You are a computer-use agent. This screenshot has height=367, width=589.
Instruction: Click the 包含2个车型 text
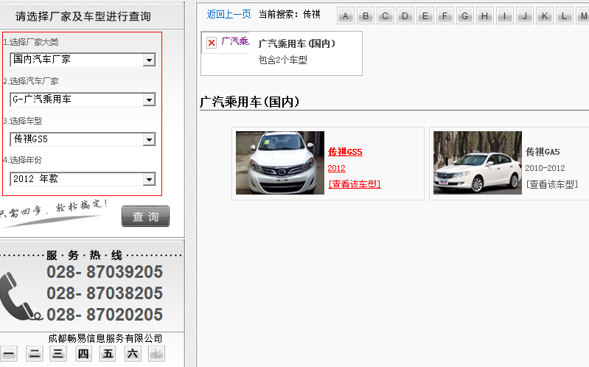(282, 60)
